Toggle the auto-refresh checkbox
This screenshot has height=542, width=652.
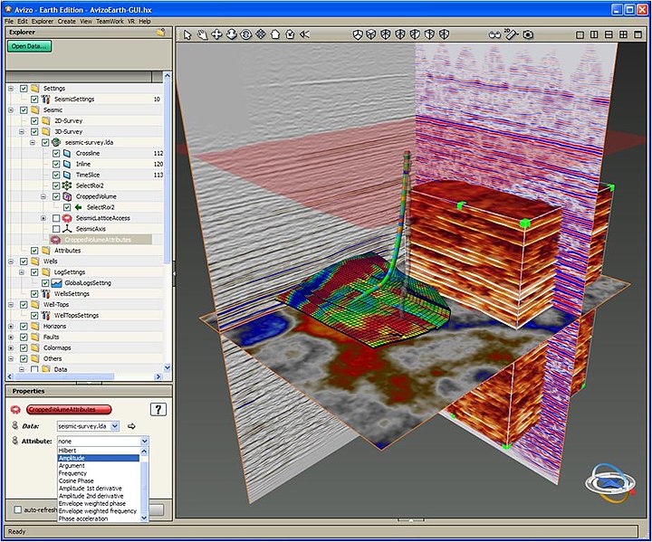click(x=18, y=510)
